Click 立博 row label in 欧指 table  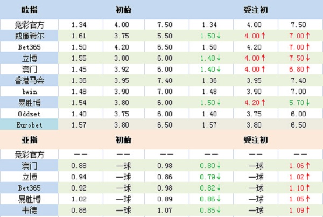click(30, 58)
